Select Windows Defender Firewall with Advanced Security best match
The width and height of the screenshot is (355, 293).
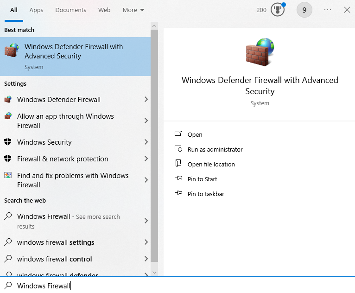pyautogui.click(x=75, y=57)
